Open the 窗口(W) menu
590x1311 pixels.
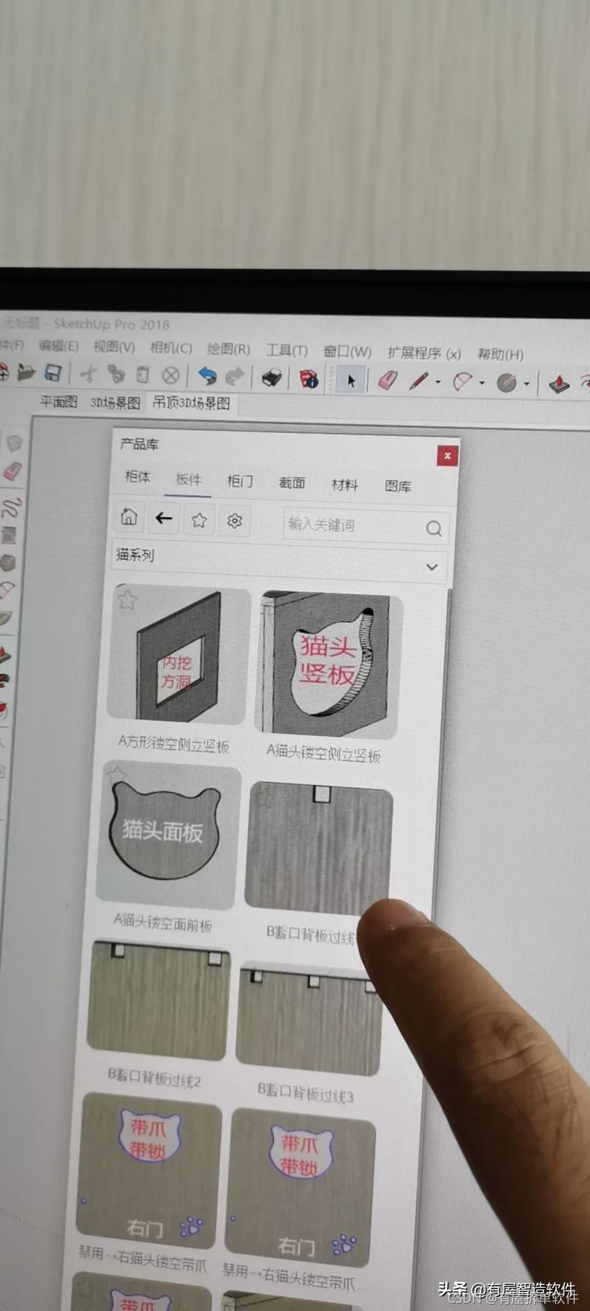(x=348, y=352)
